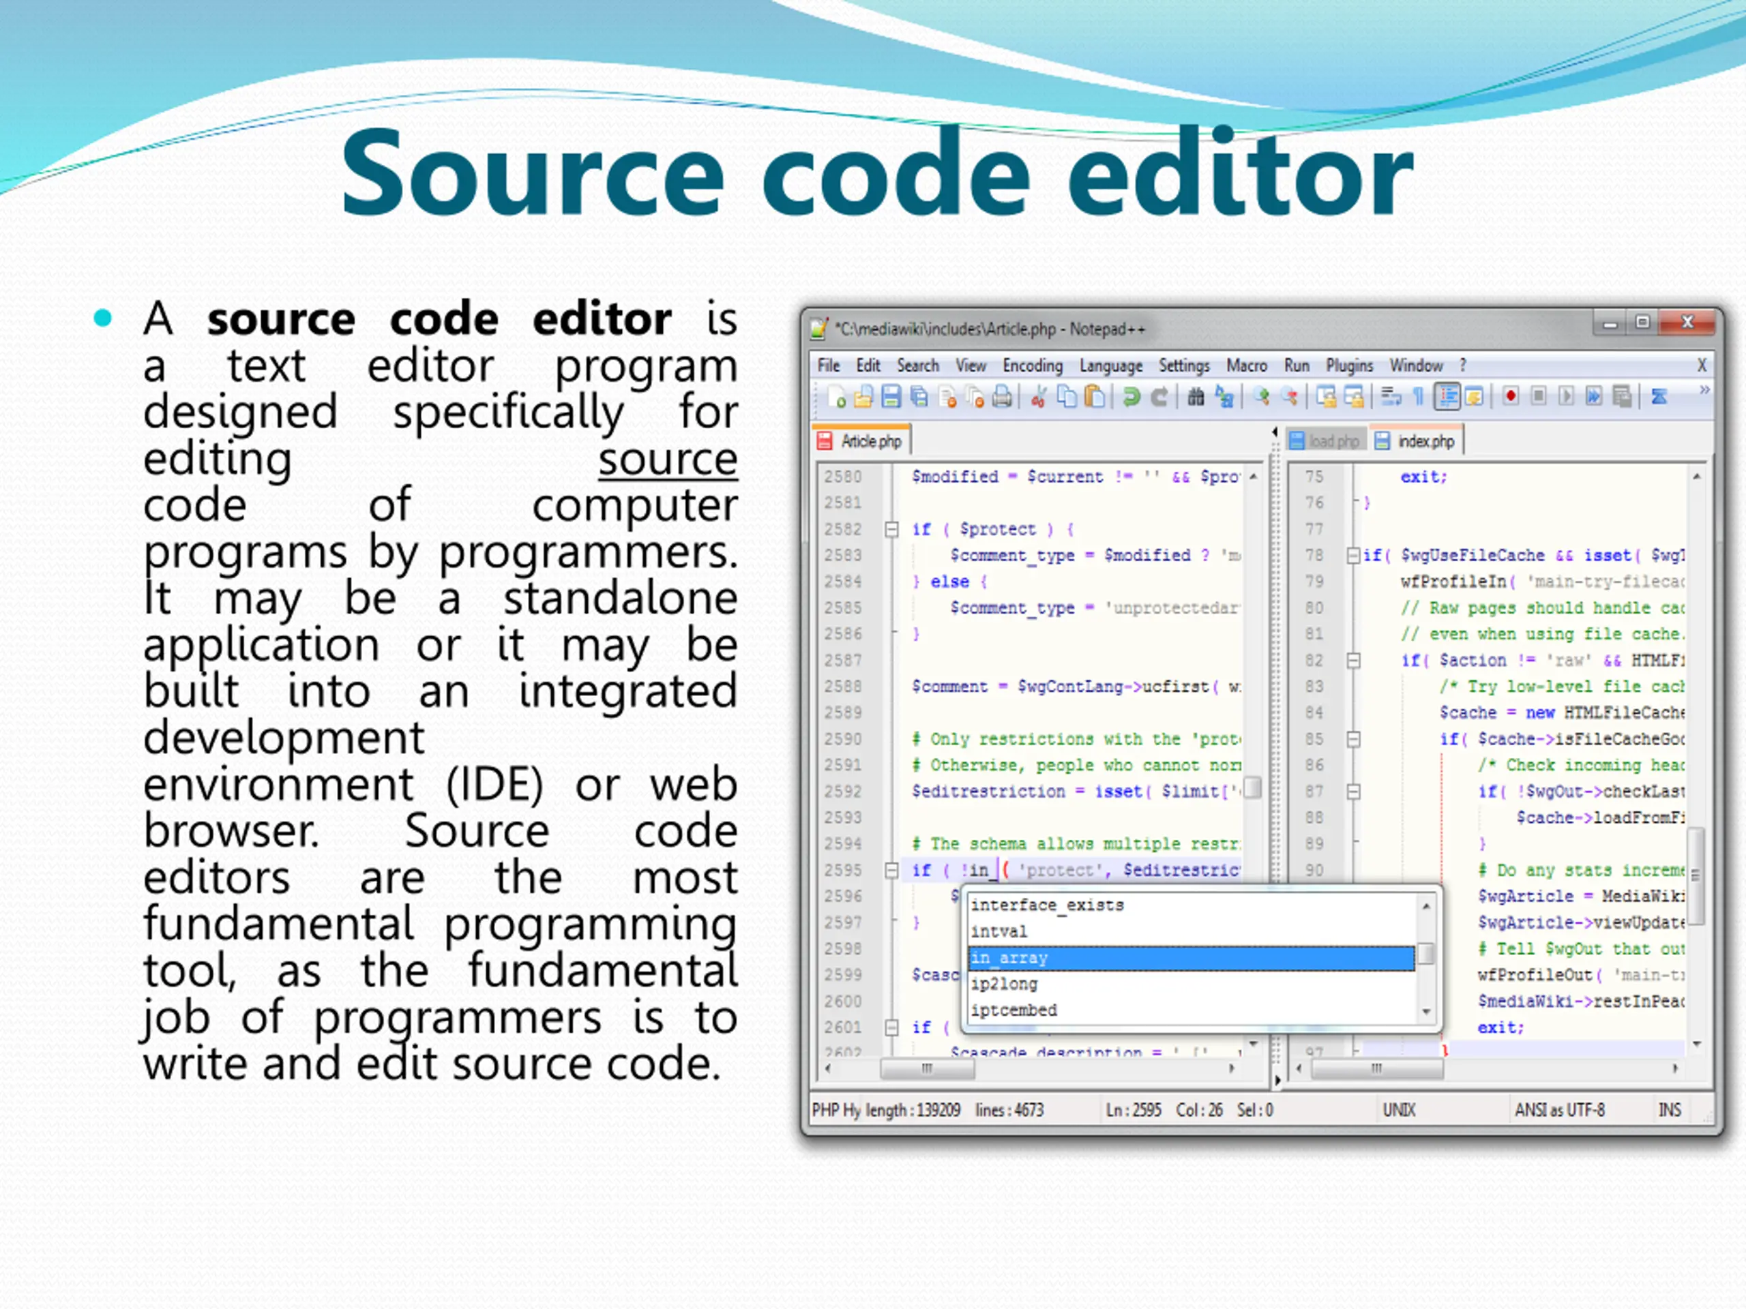
Task: Click the left editor pane vertical scroll thumb
Action: tap(1253, 787)
